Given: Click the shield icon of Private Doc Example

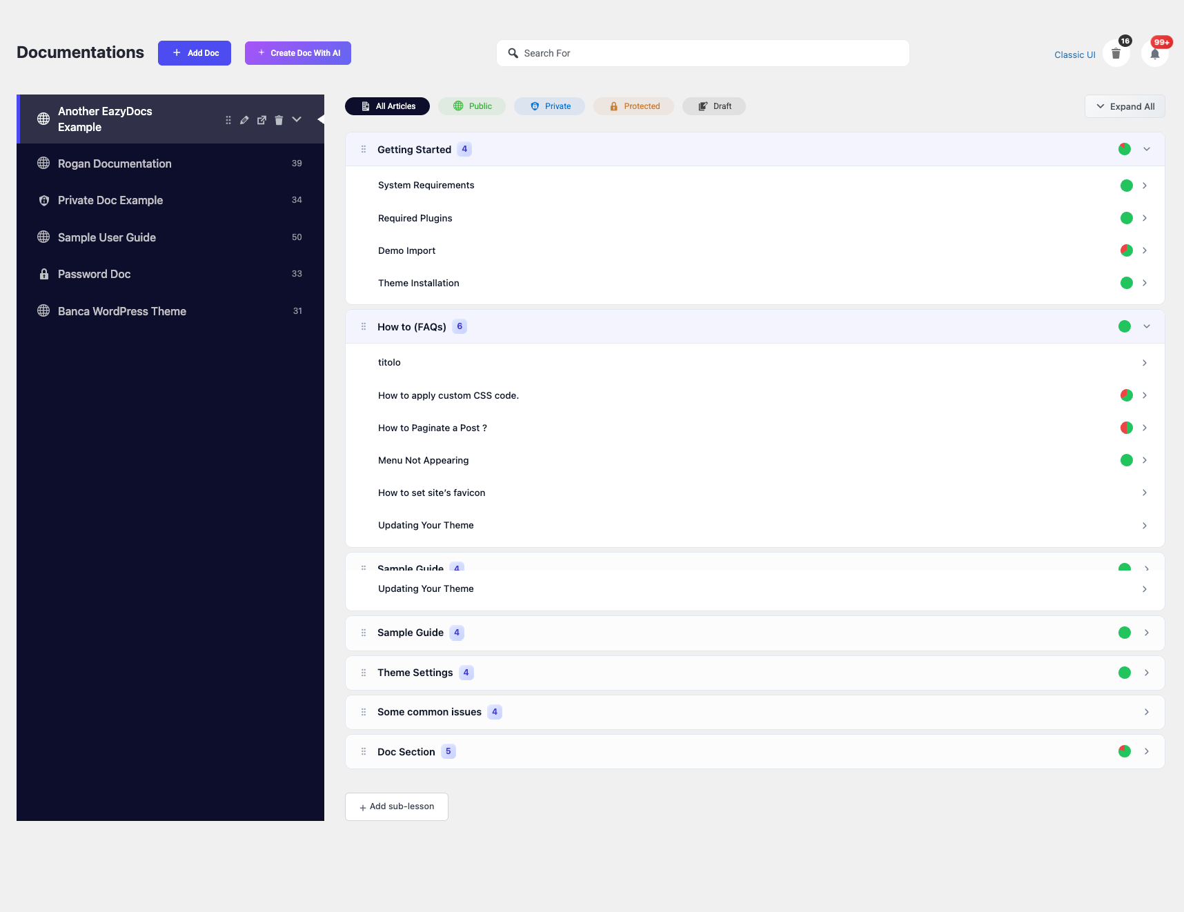Looking at the screenshot, I should tap(43, 200).
